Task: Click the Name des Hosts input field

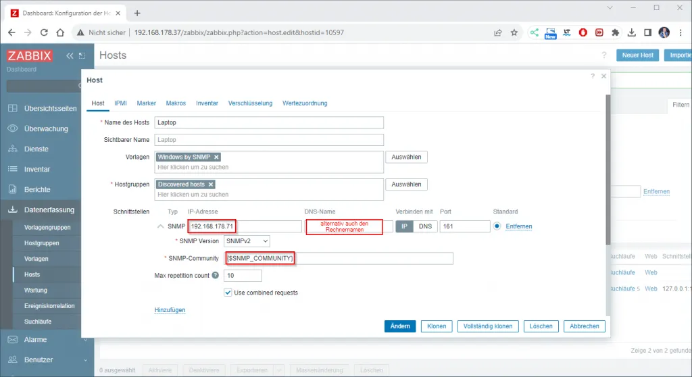Action: coord(269,122)
